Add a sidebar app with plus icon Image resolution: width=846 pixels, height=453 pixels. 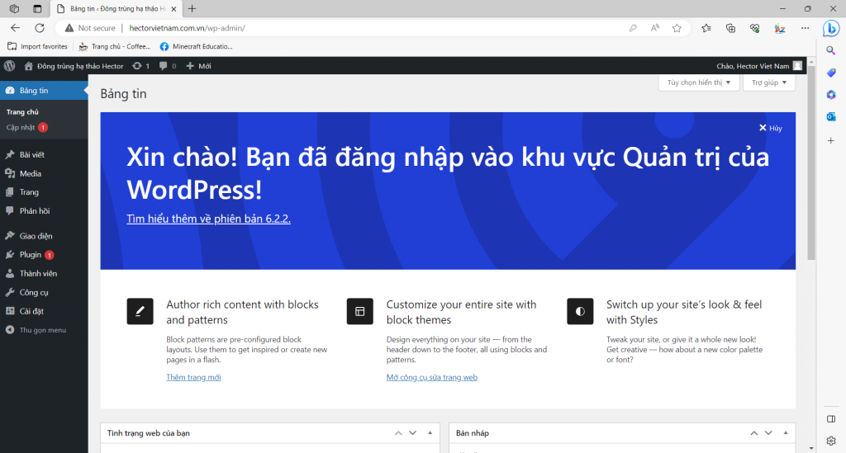[x=831, y=140]
